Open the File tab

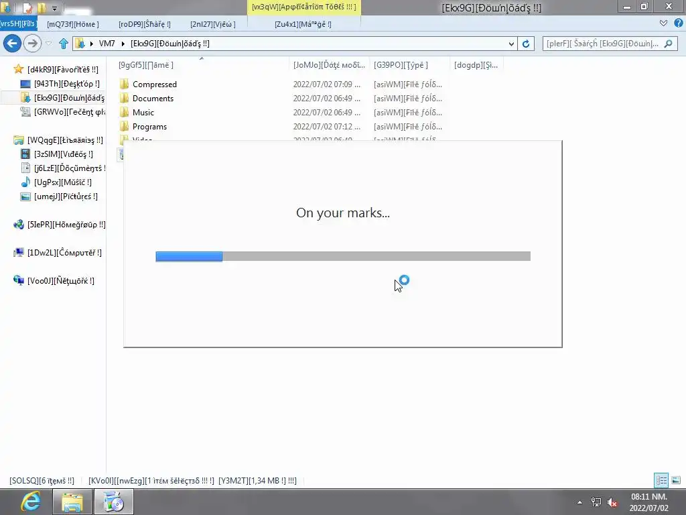point(18,23)
